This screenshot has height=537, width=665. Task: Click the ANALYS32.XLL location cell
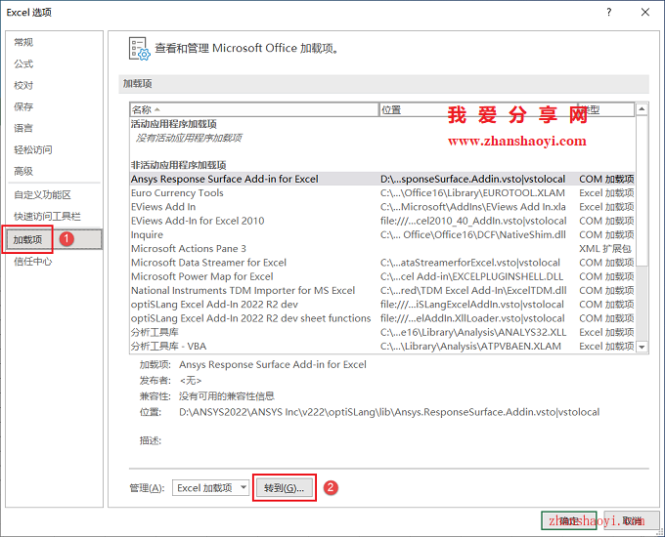coord(473,332)
